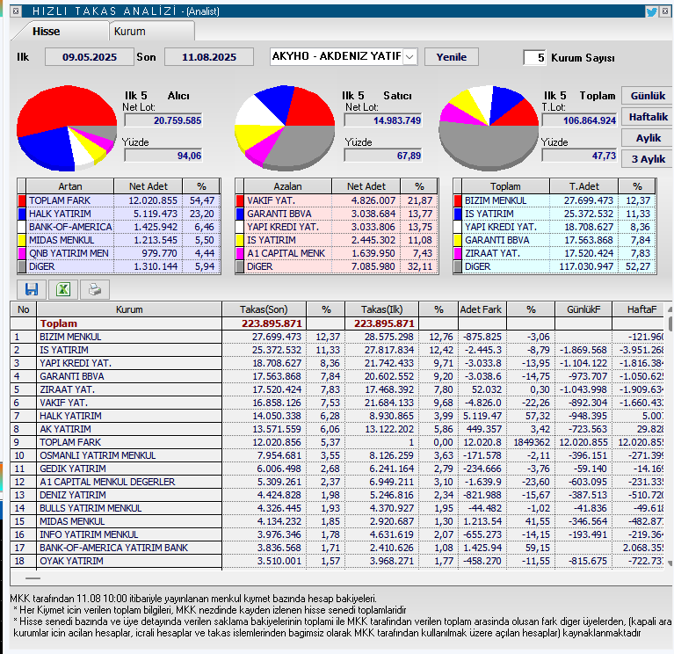Select the OSMANLI YATIRIM MENKUL row
Image resolution: width=674 pixels, height=654 pixels.
pyautogui.click(x=337, y=455)
